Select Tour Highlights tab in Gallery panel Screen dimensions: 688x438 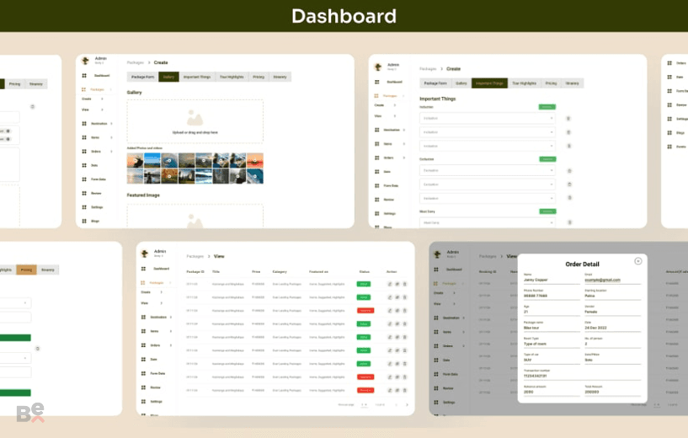[x=232, y=77]
